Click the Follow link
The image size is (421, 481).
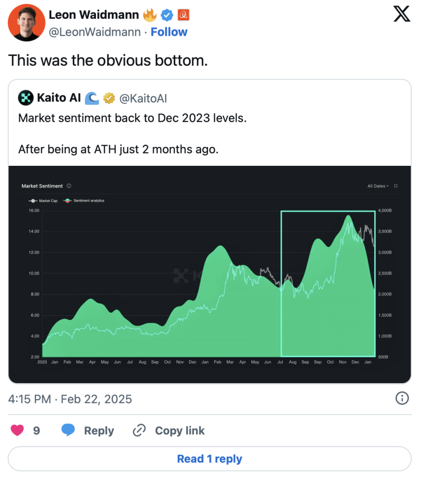(169, 32)
